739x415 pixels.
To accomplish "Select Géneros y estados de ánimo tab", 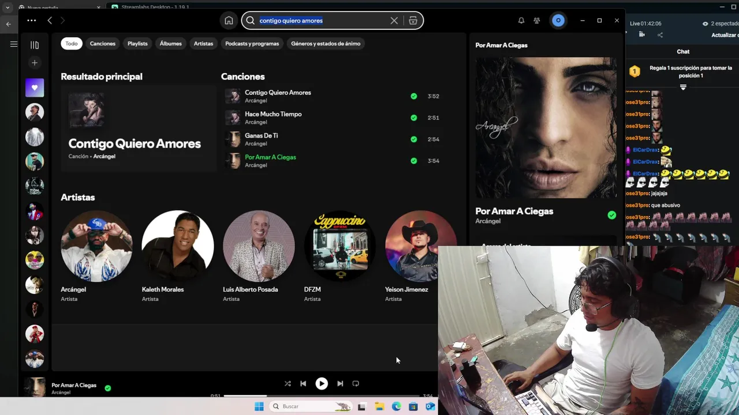I will pos(326,43).
